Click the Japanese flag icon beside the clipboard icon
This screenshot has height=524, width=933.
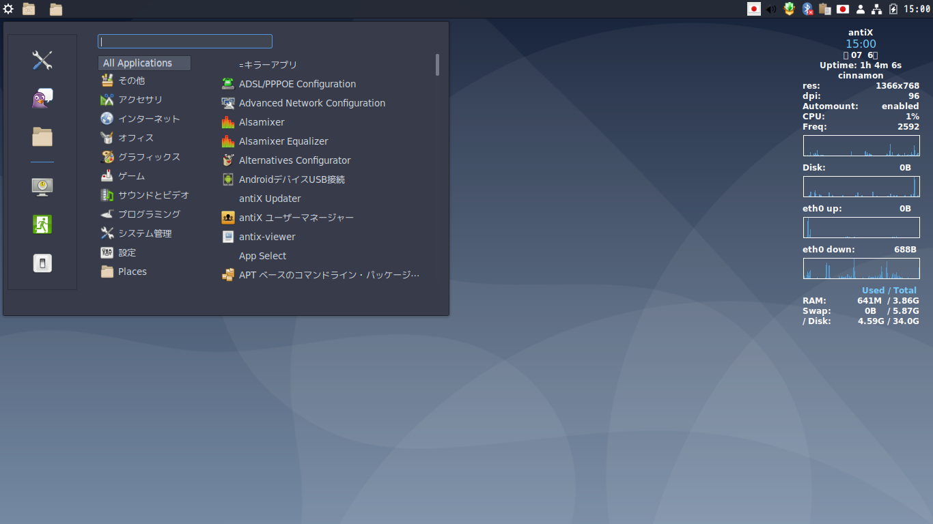coord(843,9)
